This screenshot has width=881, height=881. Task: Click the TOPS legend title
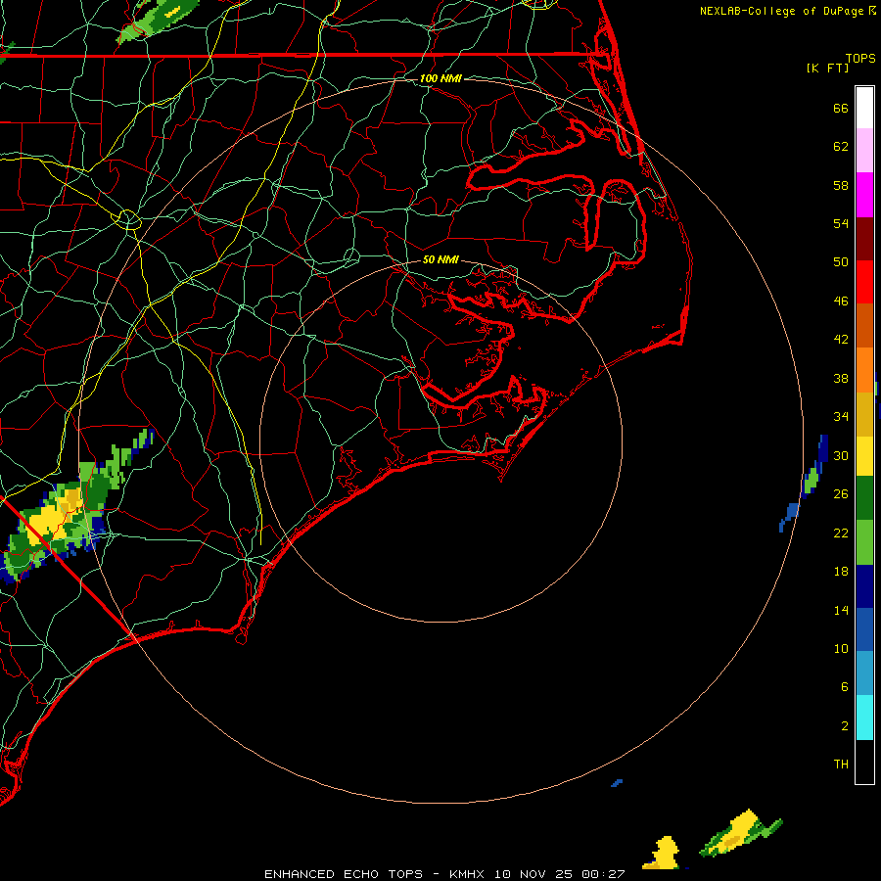pyautogui.click(x=860, y=58)
